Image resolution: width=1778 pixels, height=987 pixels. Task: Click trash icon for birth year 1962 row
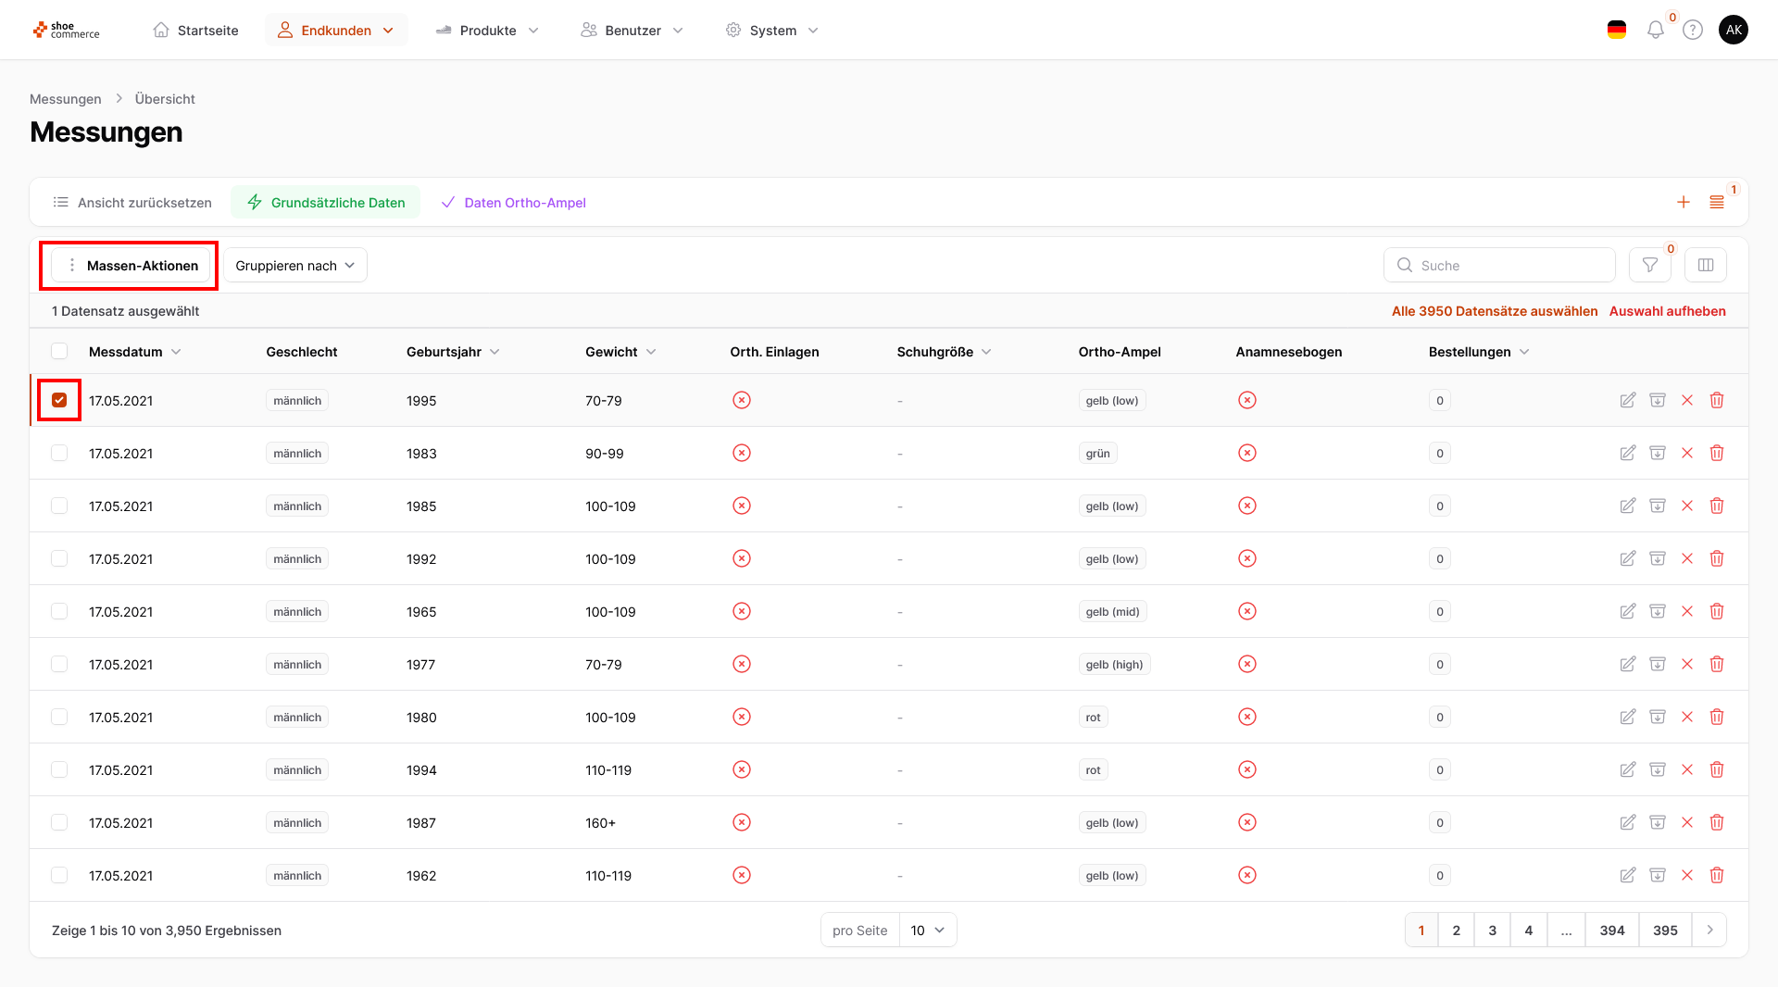tap(1716, 876)
